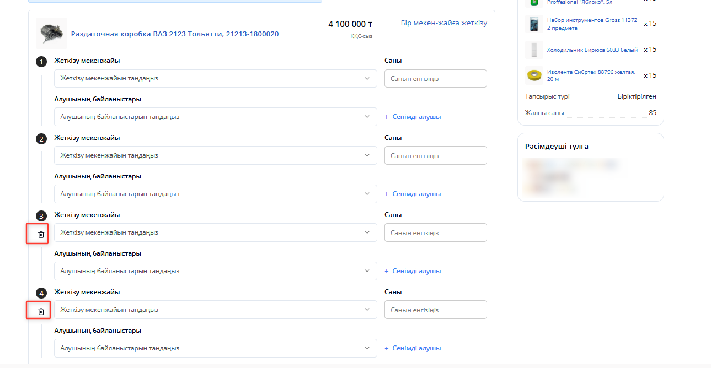Image resolution: width=711 pixels, height=368 pixels.
Task: Click quantity input field in row 1
Action: pos(435,79)
